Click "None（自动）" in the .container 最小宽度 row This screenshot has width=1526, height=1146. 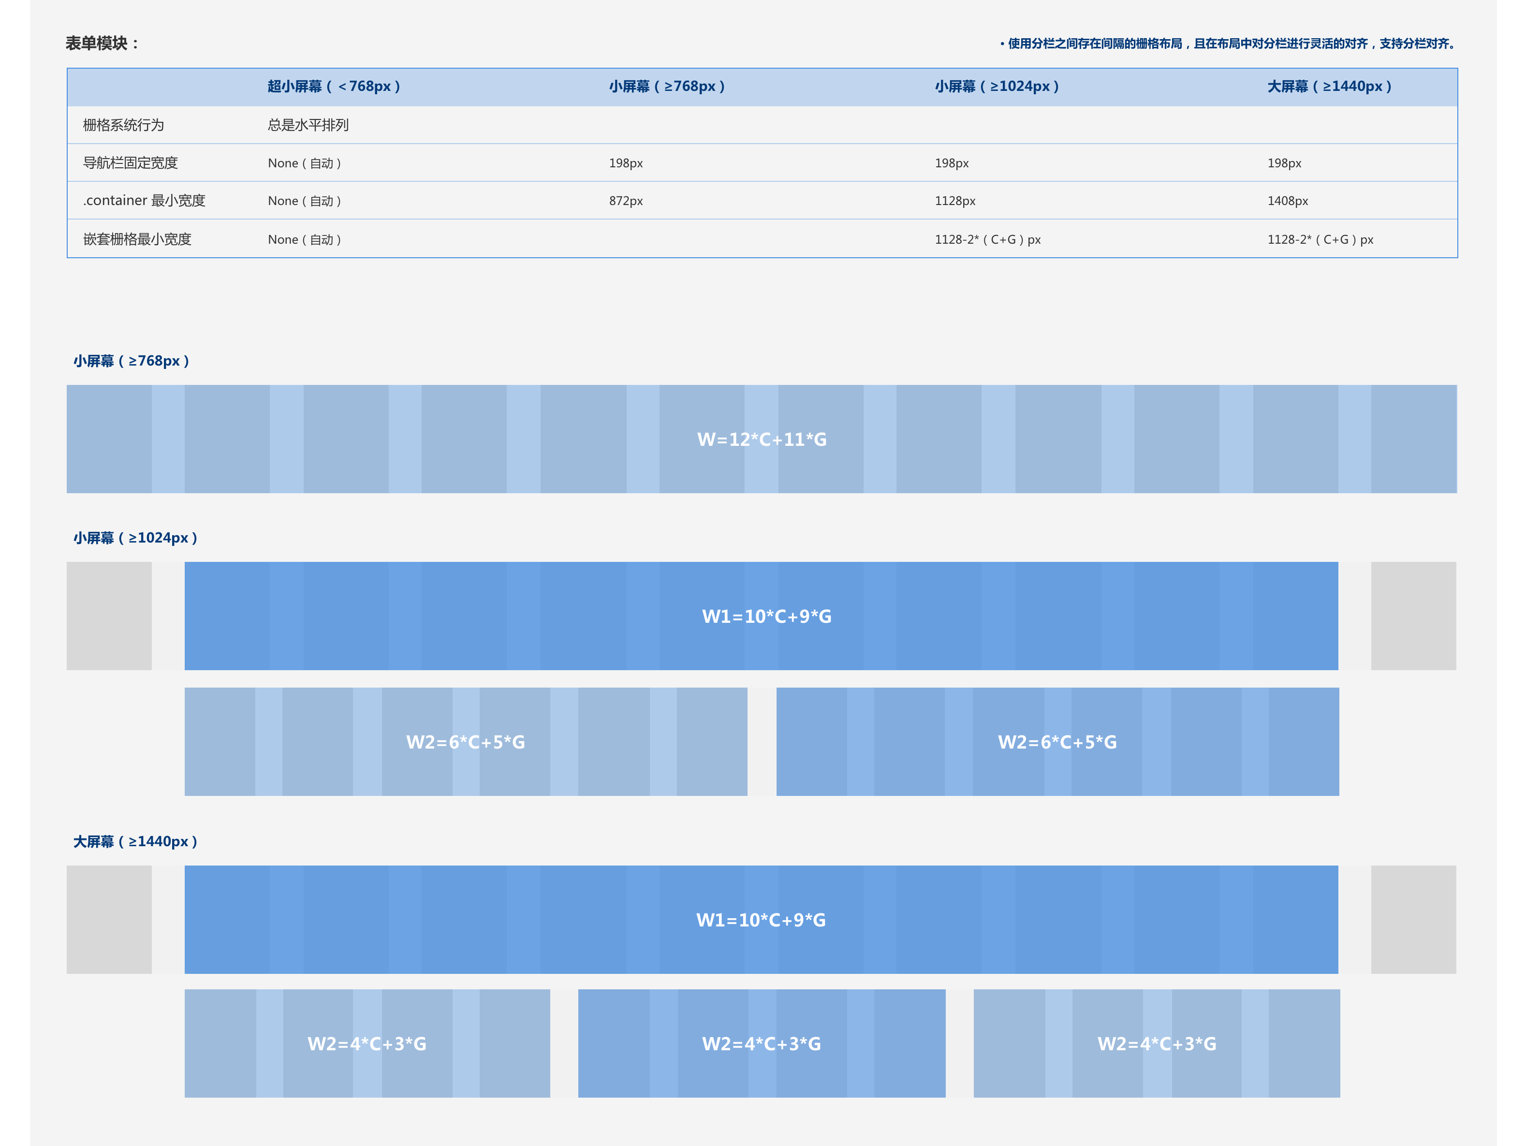[x=305, y=202]
